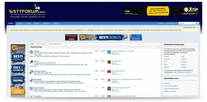Click avatar beside LoL Prime League post

pos(109,89)
